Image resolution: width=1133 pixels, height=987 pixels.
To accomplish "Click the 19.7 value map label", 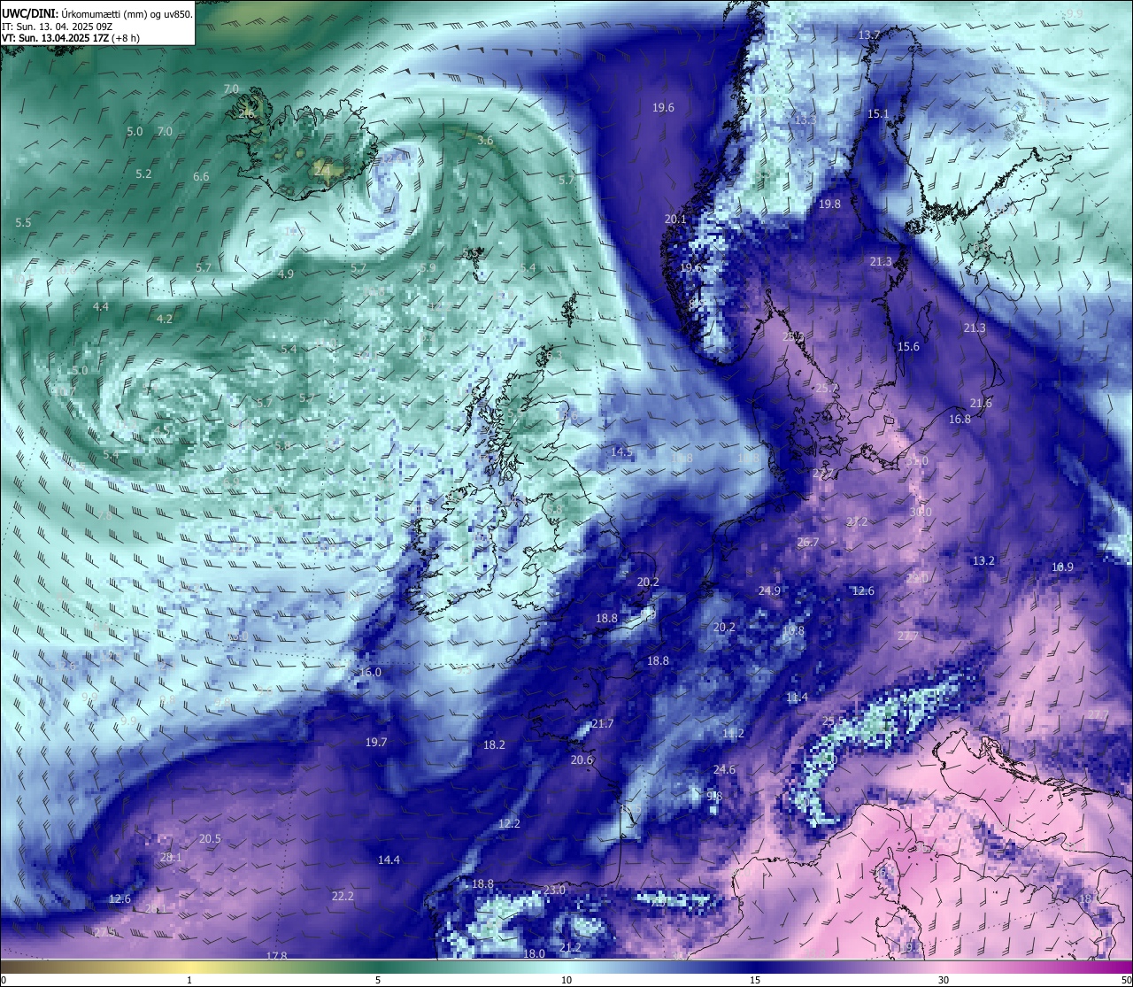I will (376, 743).
